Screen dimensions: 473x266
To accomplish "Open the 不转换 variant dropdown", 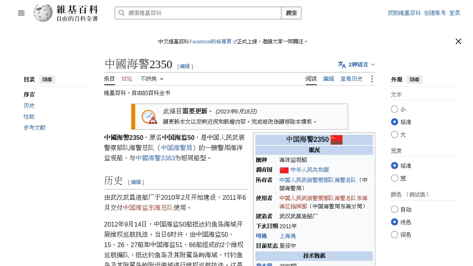I will (x=152, y=79).
